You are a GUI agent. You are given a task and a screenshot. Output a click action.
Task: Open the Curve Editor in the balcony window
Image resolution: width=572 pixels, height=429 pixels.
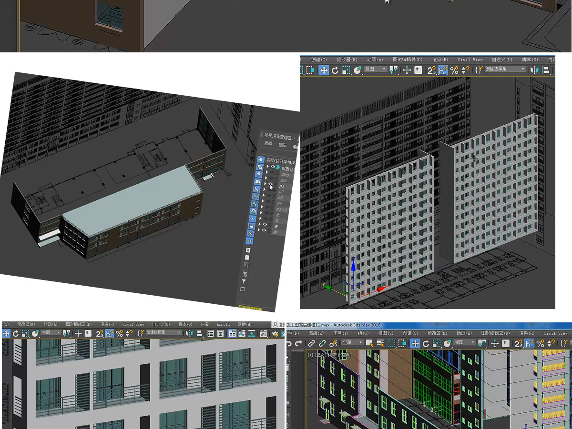click(x=242, y=333)
